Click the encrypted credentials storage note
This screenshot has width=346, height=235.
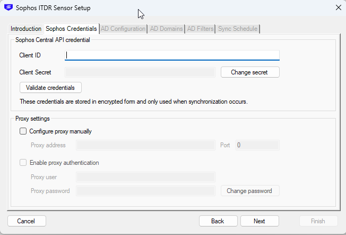[134, 102]
